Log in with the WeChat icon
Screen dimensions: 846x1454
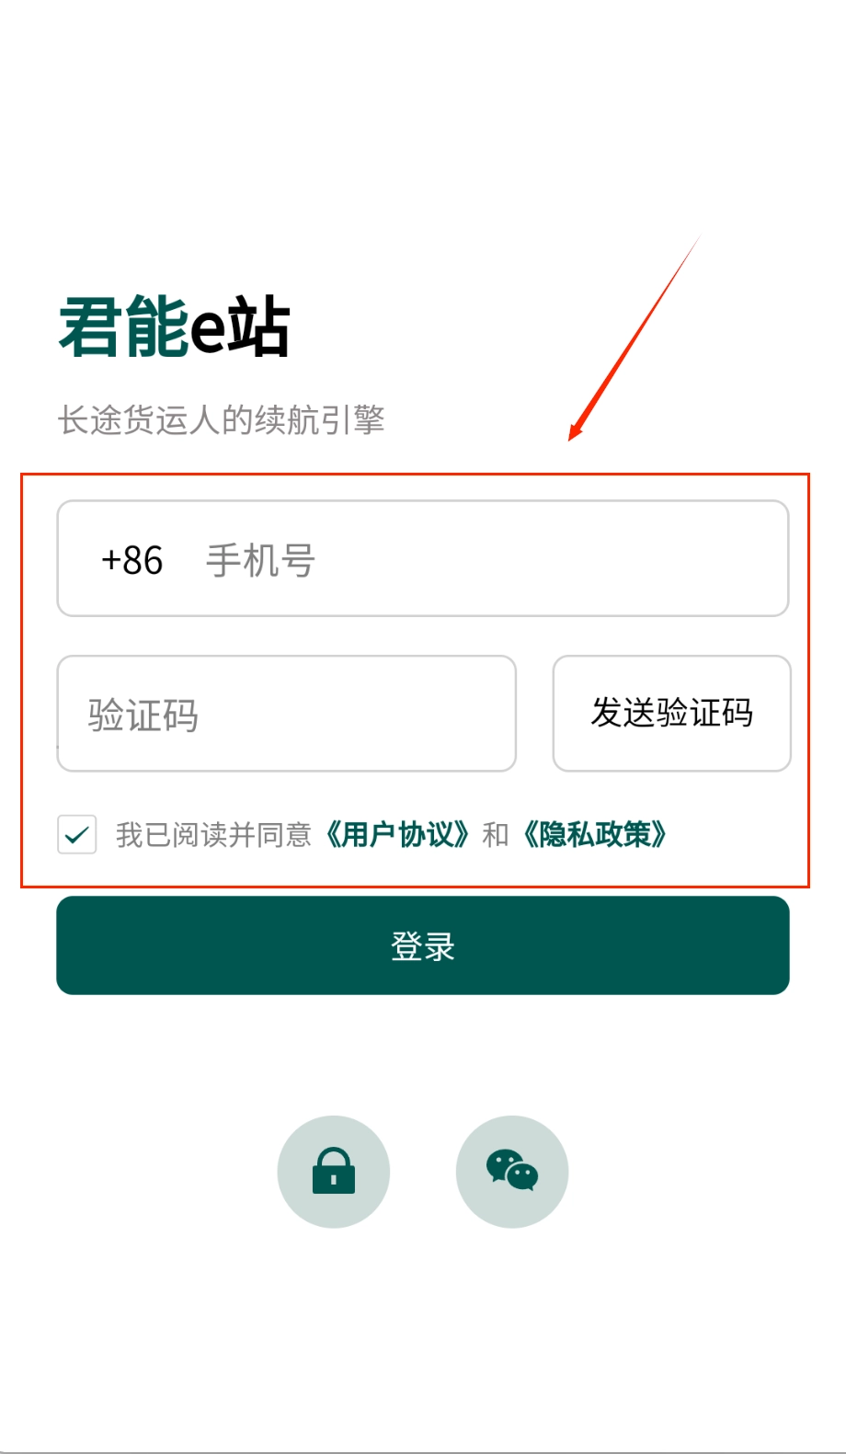[x=512, y=1171]
